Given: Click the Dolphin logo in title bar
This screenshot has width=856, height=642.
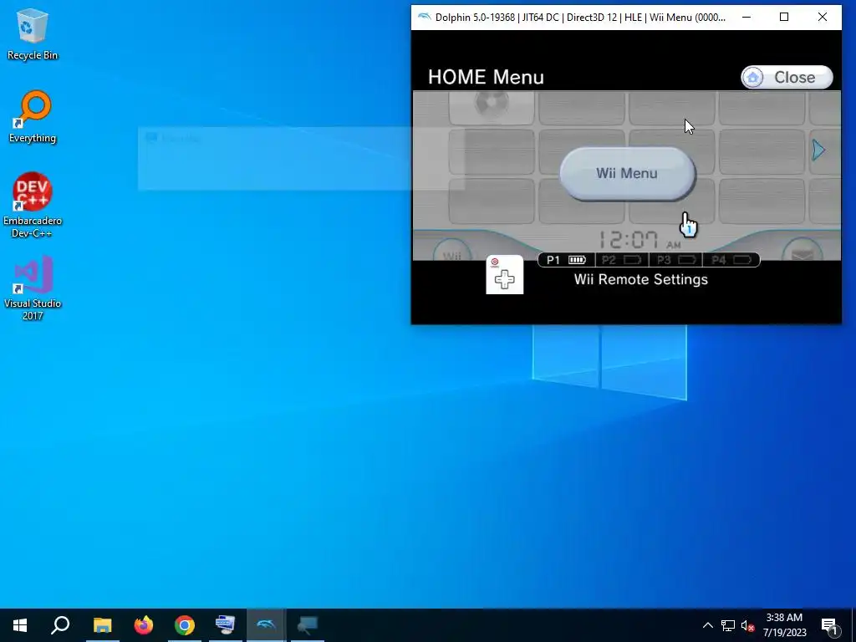Looking at the screenshot, I should 424,17.
